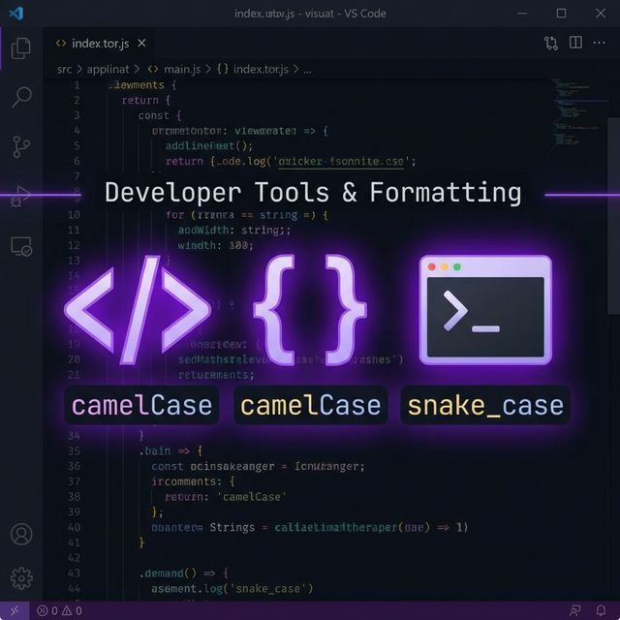
Task: Open the Accounts menu icon
Action: (20, 535)
